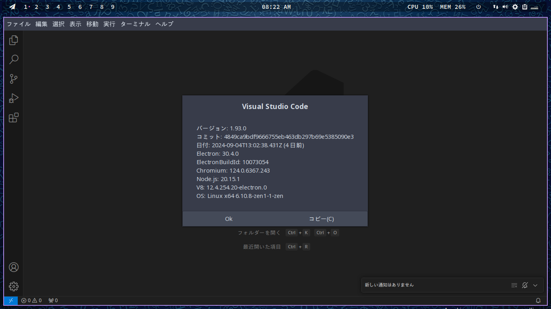Click the コミット hash line

pos(275,137)
